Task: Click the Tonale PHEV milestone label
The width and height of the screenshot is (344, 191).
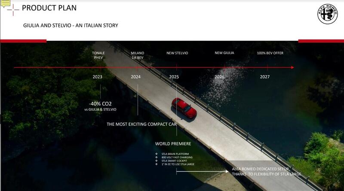Action: tap(98, 55)
